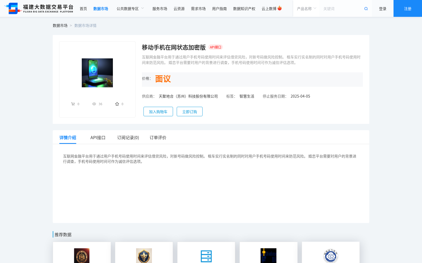
Task: Click the 登录 login link
Action: [383, 9]
